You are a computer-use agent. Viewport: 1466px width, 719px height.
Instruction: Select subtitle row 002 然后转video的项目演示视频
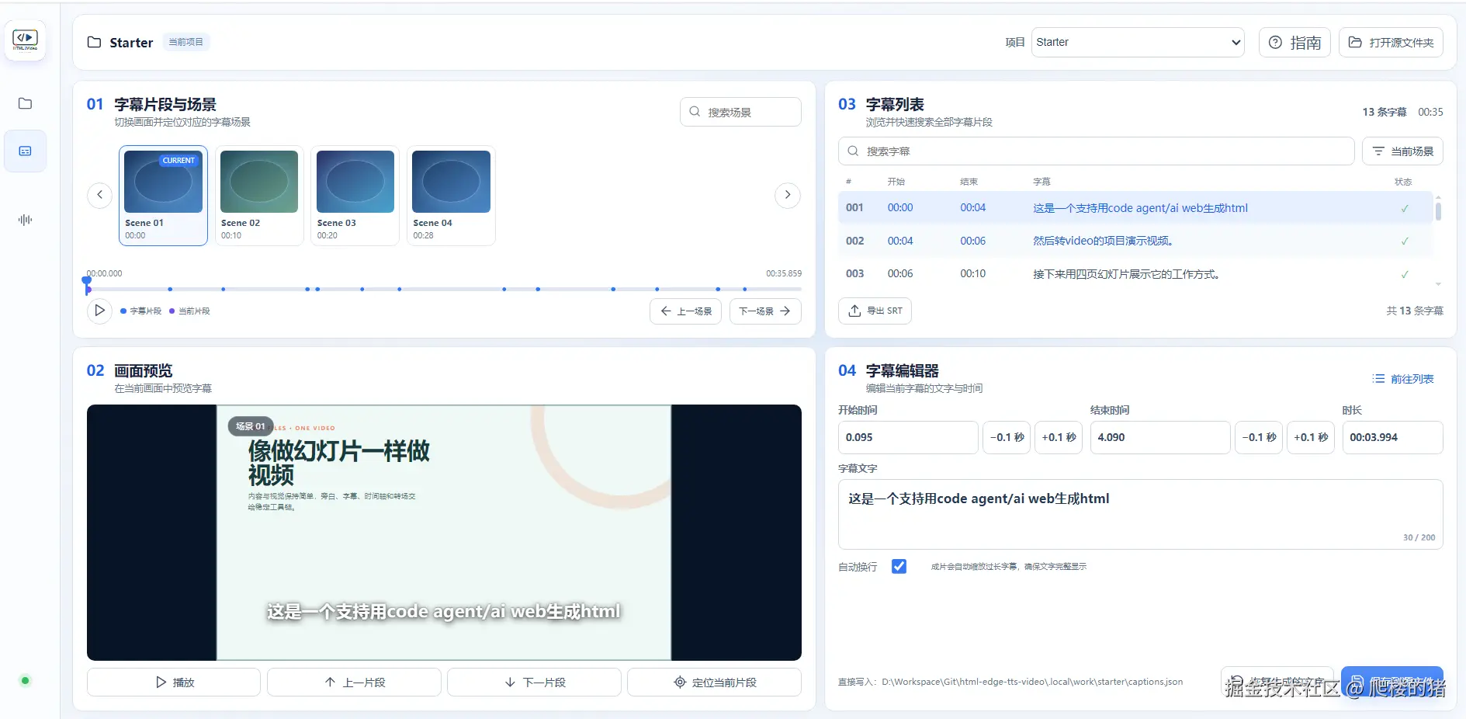(1135, 241)
